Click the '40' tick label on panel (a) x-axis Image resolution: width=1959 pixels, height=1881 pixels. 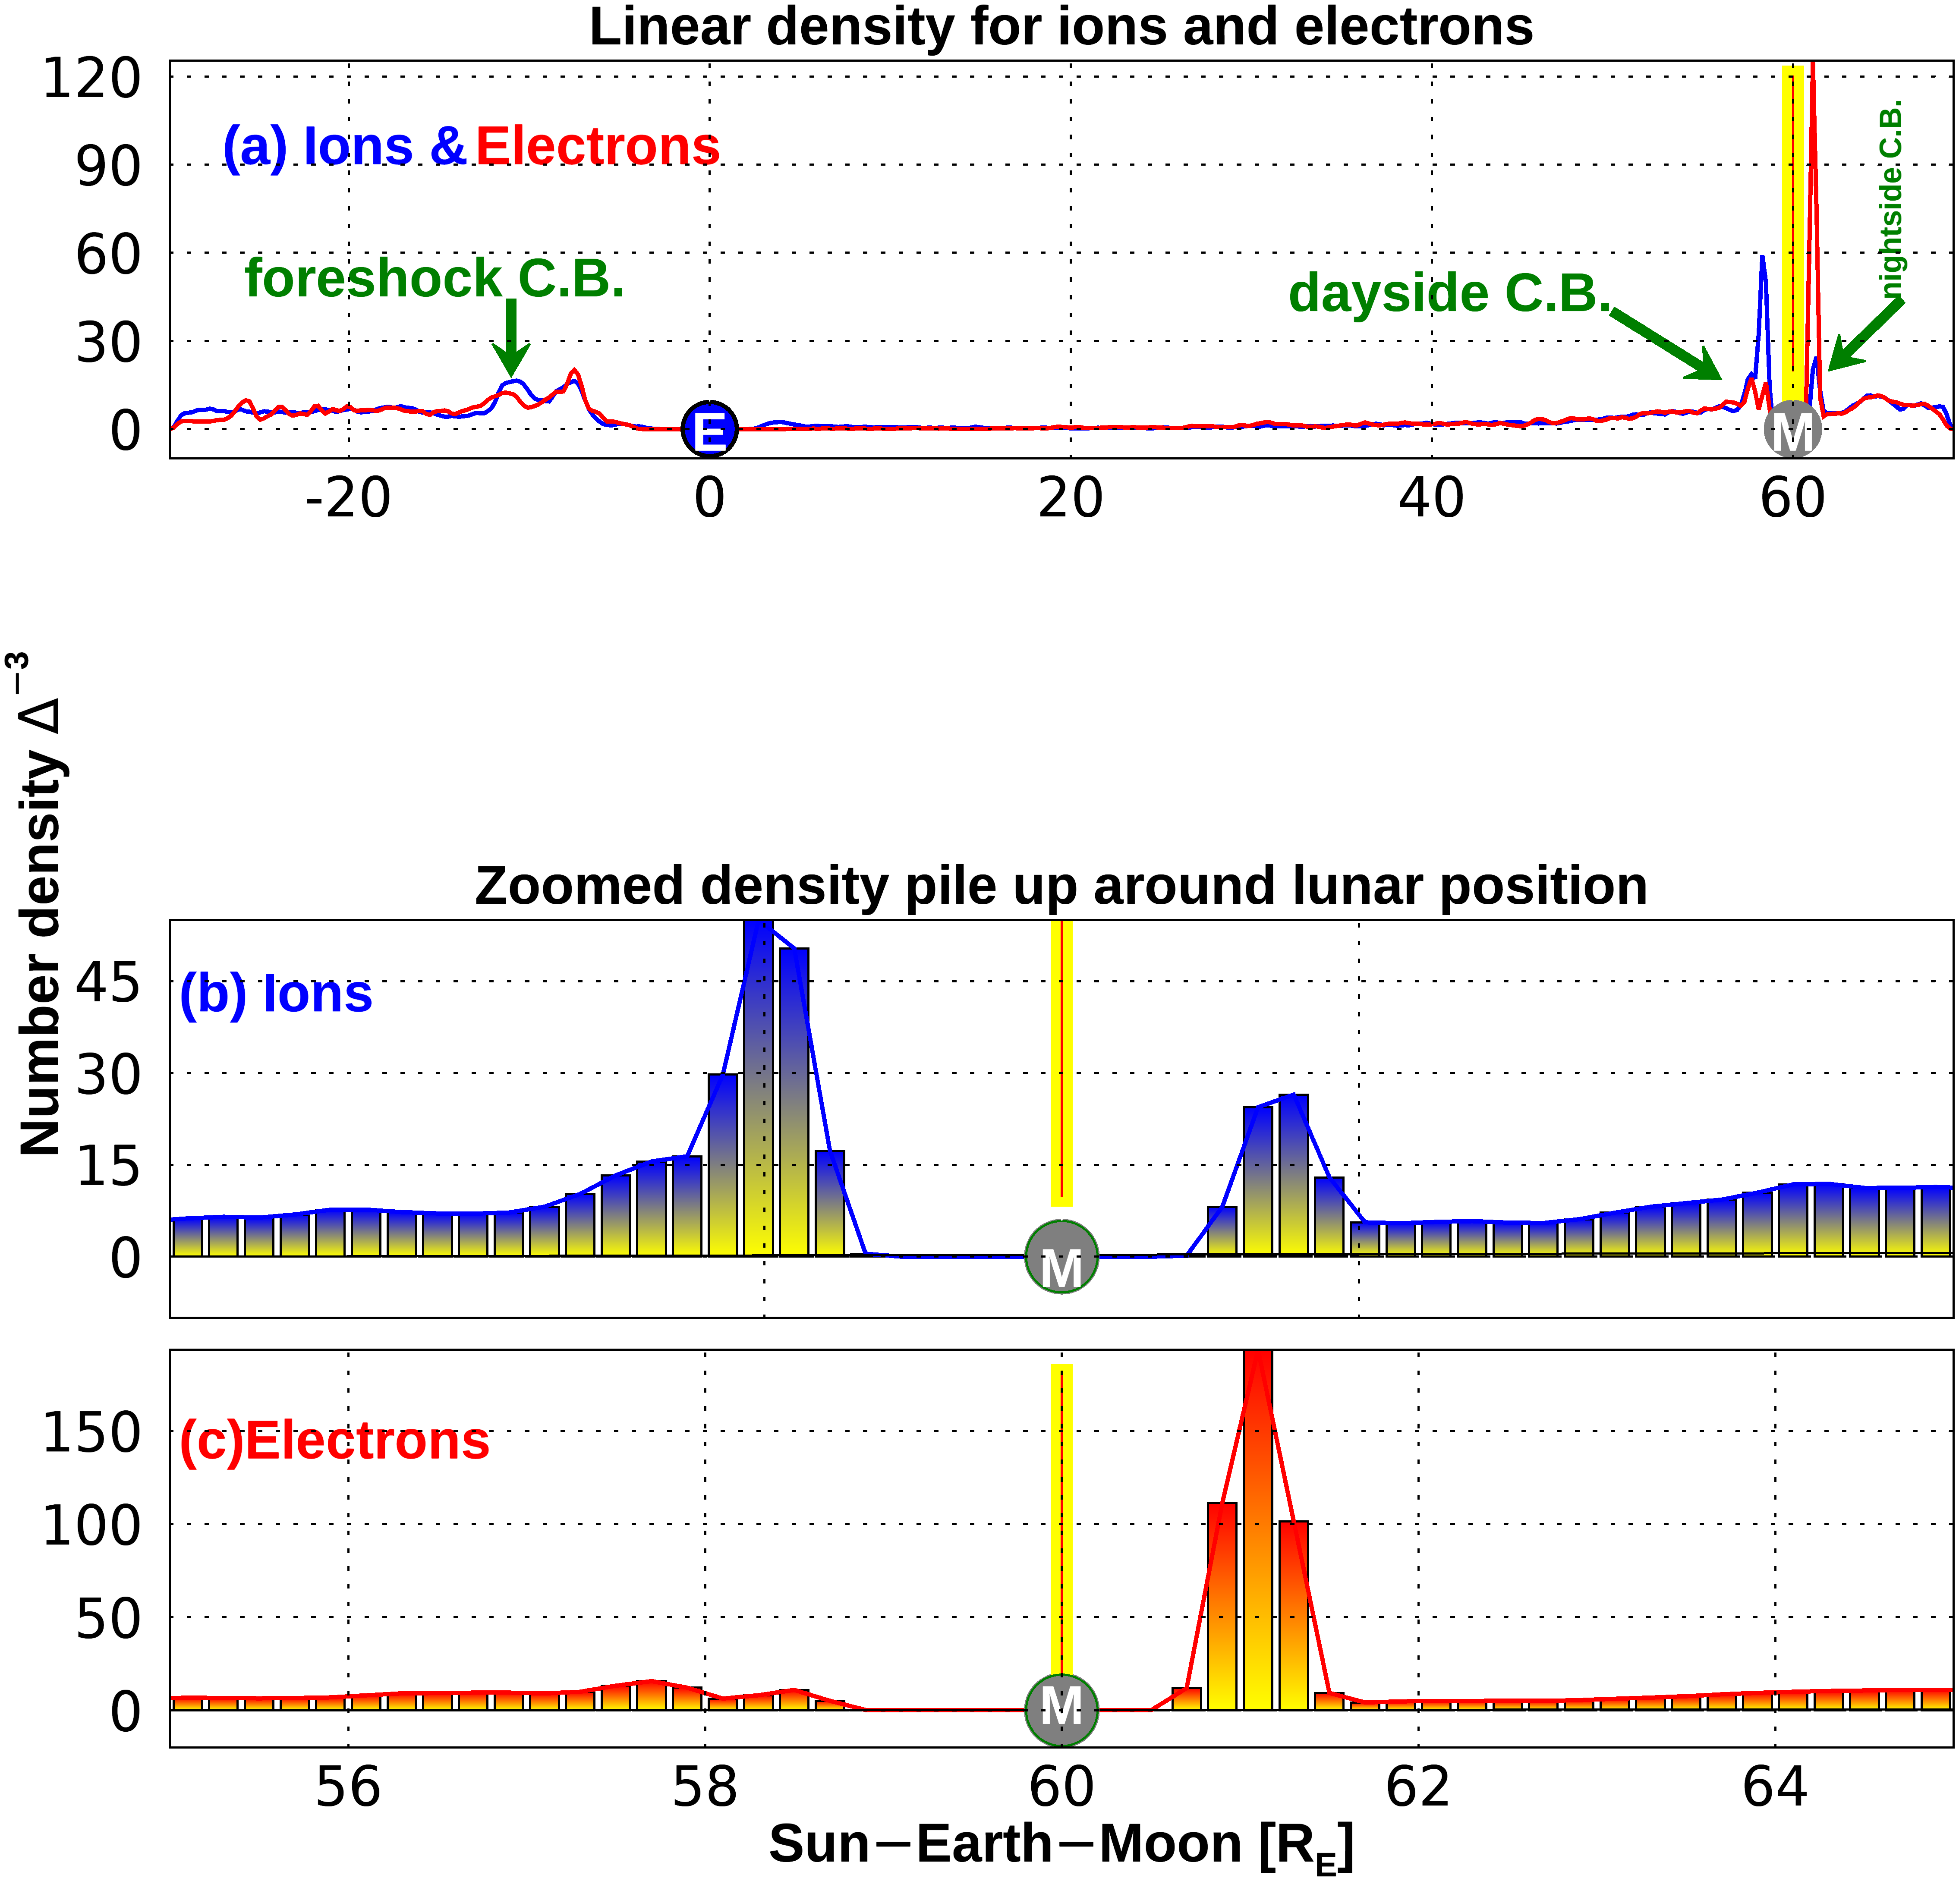pyautogui.click(x=1431, y=498)
